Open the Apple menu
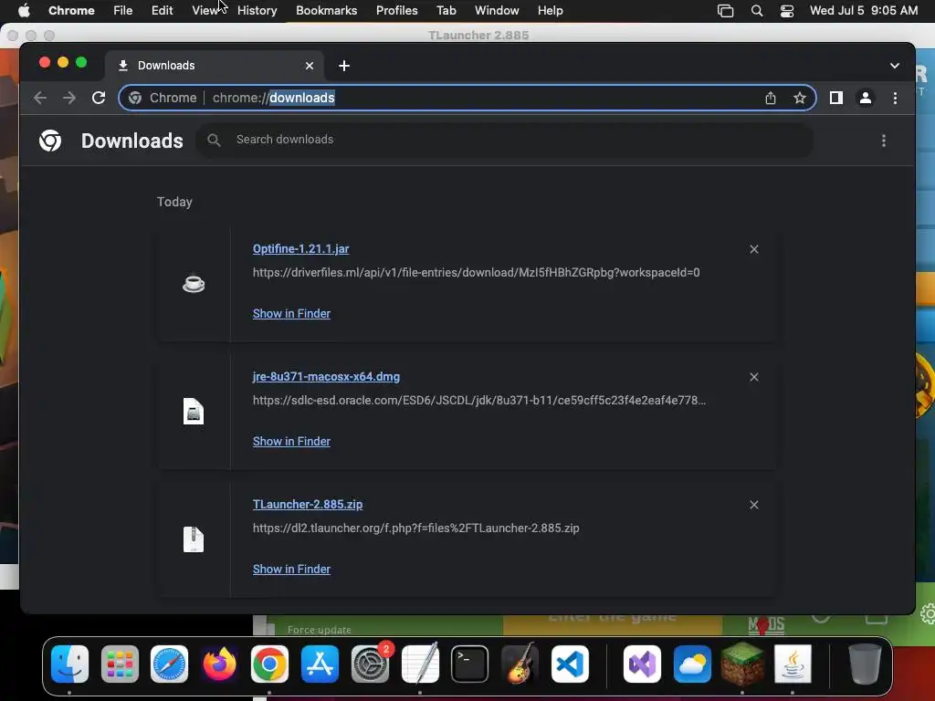 click(x=24, y=11)
